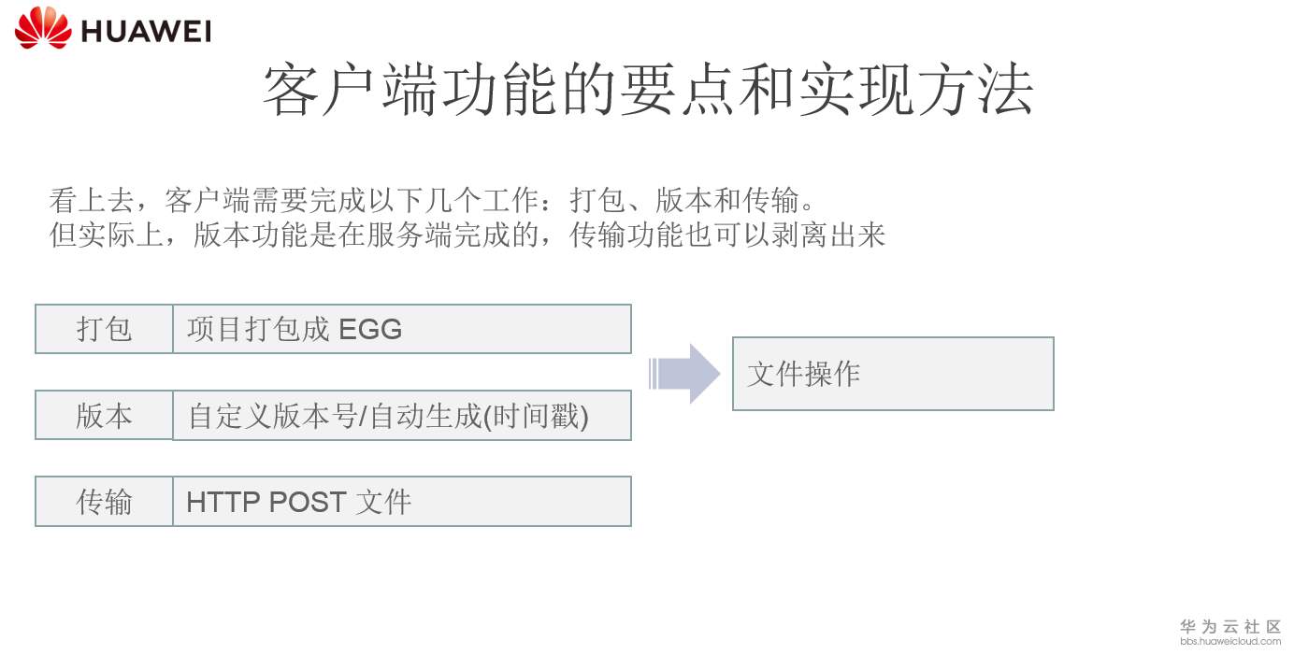Viewport: 1294px width, 655px height.
Task: Select the 项目打包成 EGG box
Action: pos(402,329)
